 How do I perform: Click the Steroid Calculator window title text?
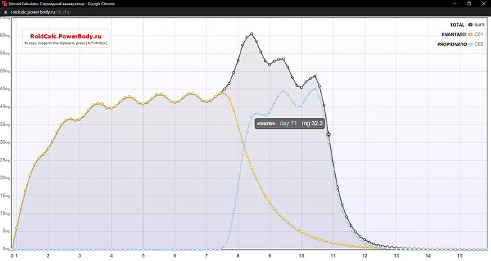click(62, 4)
